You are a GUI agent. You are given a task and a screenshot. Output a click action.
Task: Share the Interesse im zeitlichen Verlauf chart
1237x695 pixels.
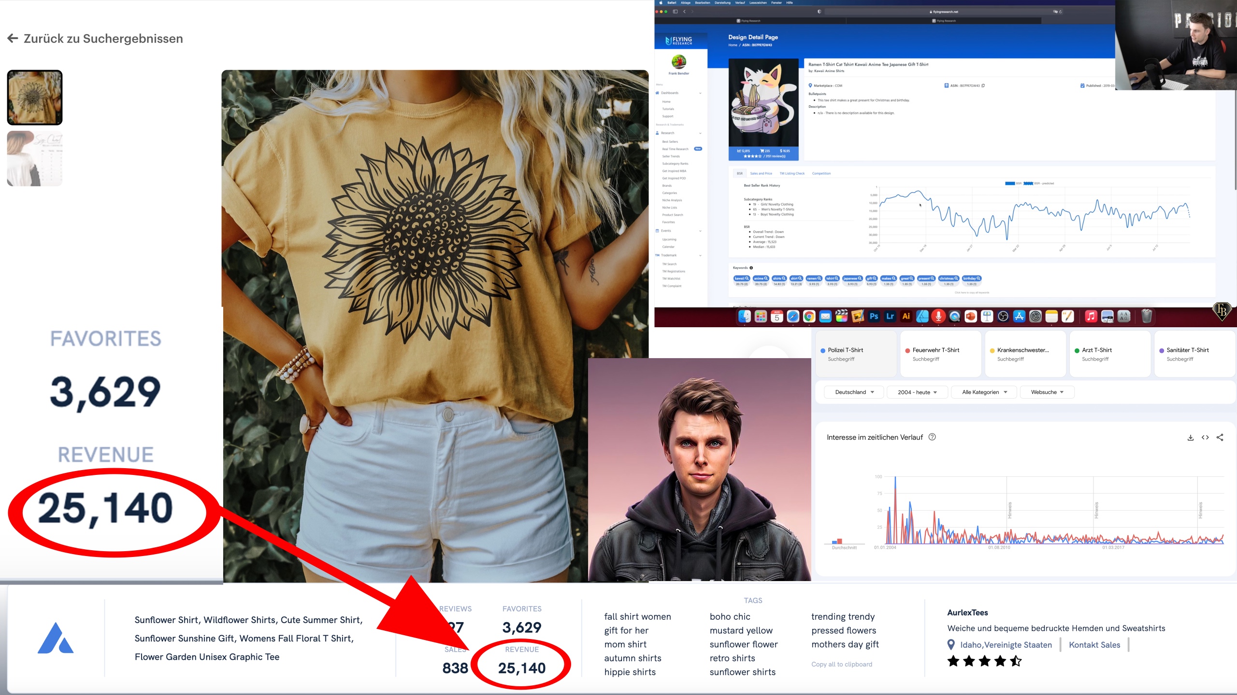(1220, 437)
